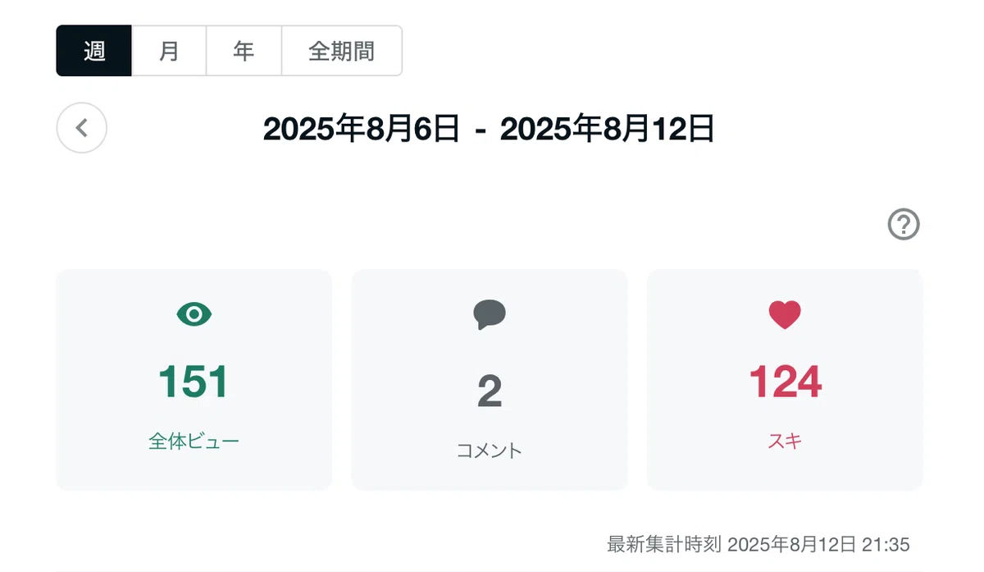Open the comments stats card

(490, 380)
